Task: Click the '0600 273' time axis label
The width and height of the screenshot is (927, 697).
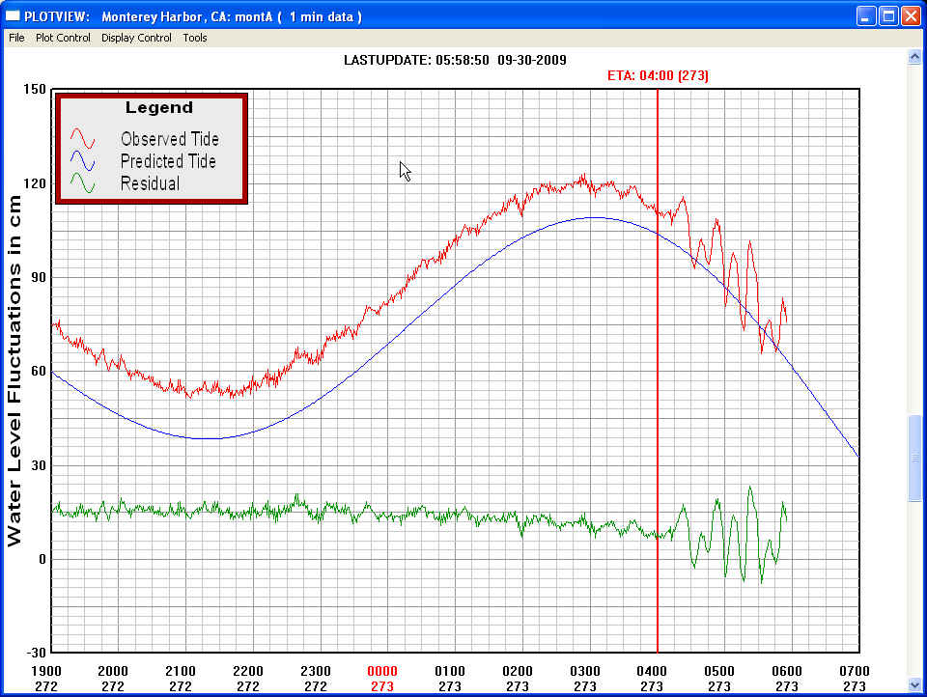Action: tap(787, 679)
